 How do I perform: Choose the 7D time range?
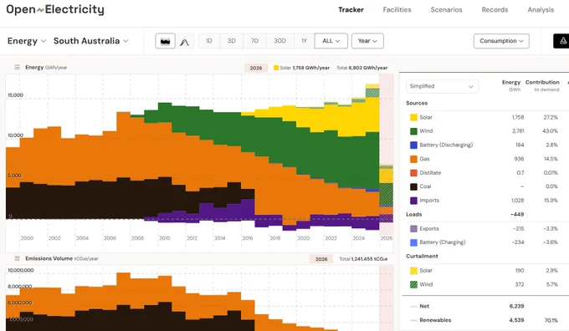tap(254, 41)
